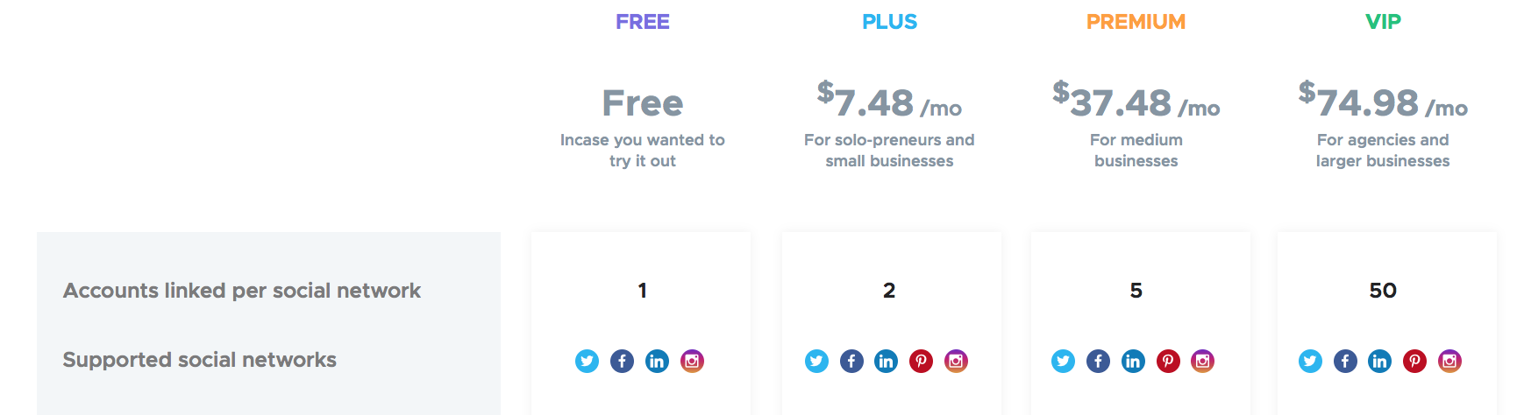Click the $7.48 /mo price

(890, 100)
